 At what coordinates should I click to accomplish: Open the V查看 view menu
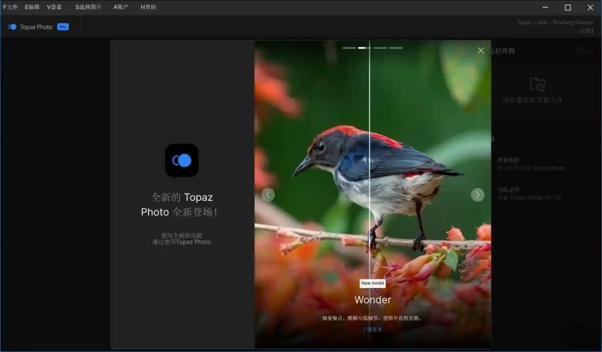pyautogui.click(x=53, y=7)
